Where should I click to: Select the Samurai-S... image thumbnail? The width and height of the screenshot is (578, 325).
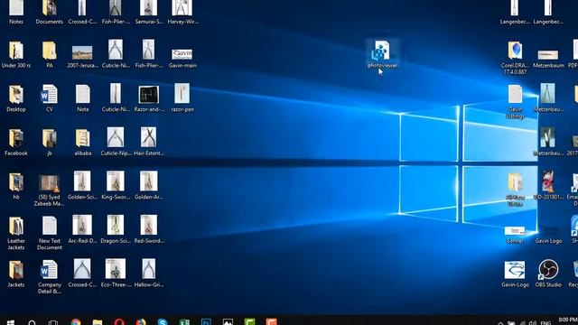click(x=149, y=12)
